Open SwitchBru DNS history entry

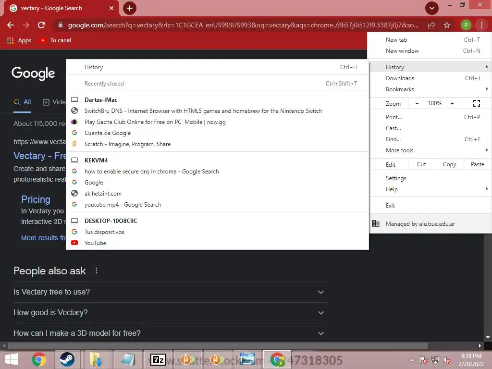pyautogui.click(x=218, y=111)
